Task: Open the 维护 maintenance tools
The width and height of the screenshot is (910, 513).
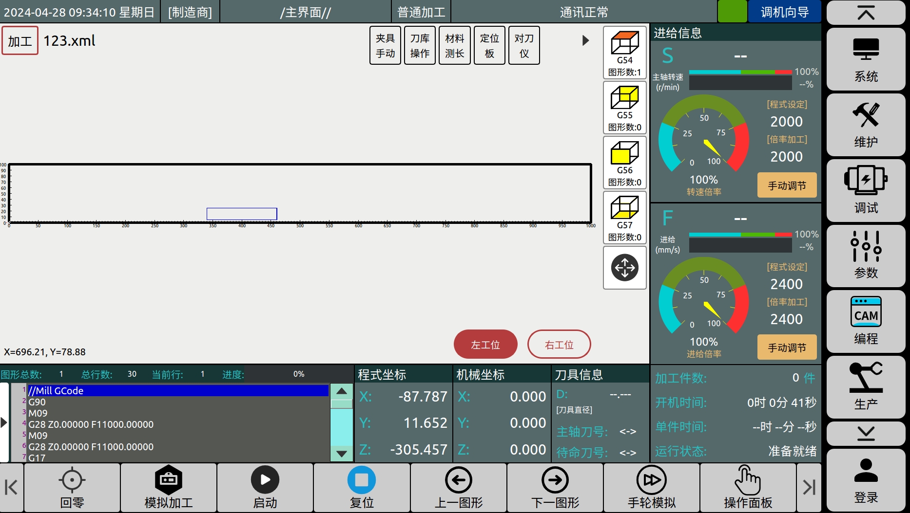Action: pyautogui.click(x=866, y=125)
